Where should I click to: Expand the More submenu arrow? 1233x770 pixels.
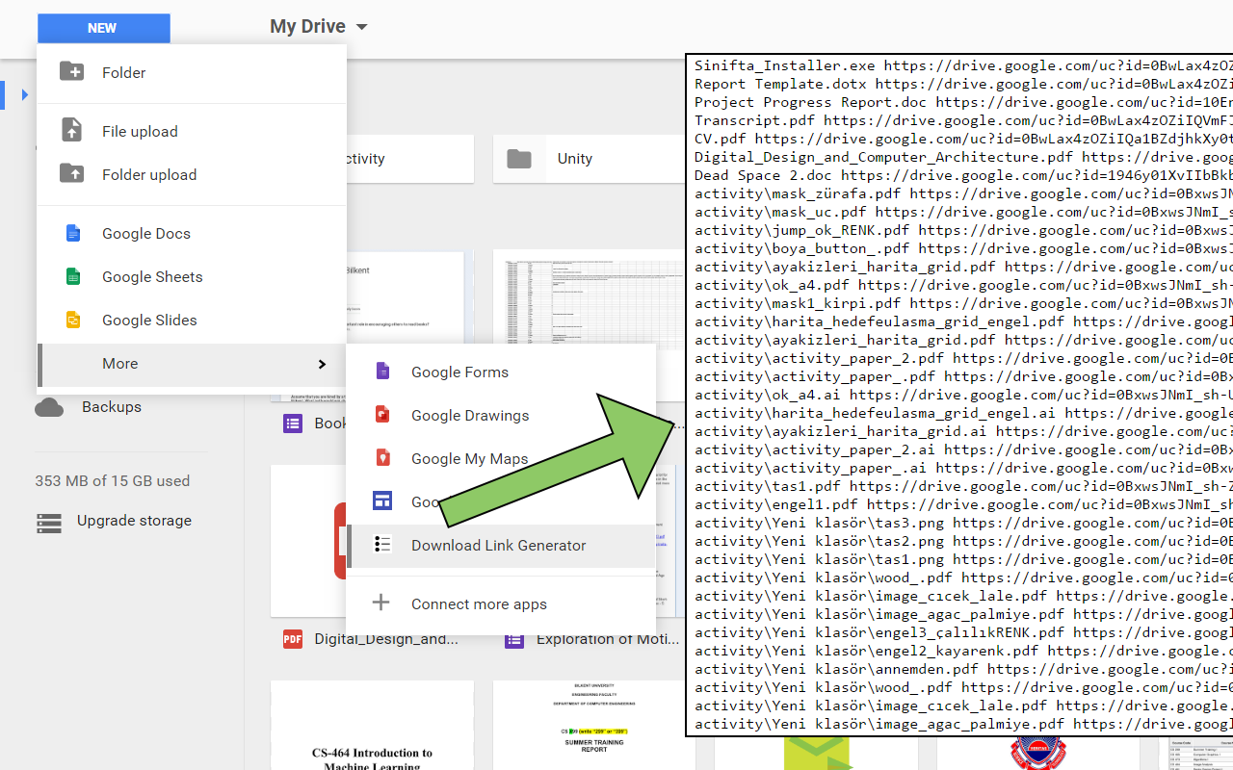(x=322, y=364)
